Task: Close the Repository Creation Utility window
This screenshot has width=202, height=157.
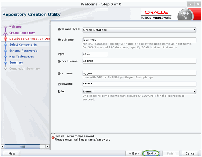Action: (198, 4)
